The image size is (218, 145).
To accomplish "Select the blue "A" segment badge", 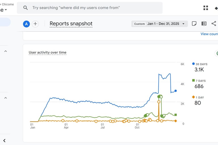I will 26,24.
